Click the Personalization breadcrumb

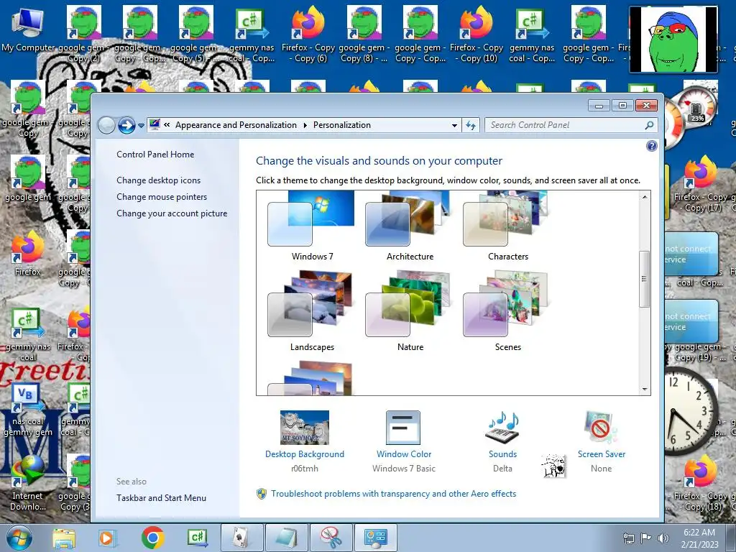(342, 125)
